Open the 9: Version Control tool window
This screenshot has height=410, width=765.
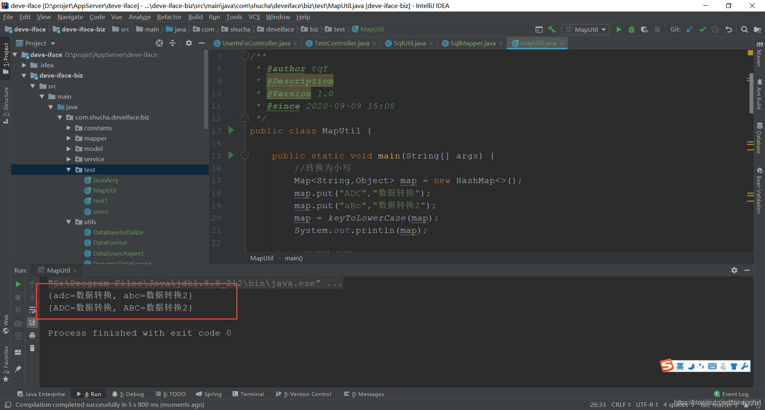coord(304,394)
